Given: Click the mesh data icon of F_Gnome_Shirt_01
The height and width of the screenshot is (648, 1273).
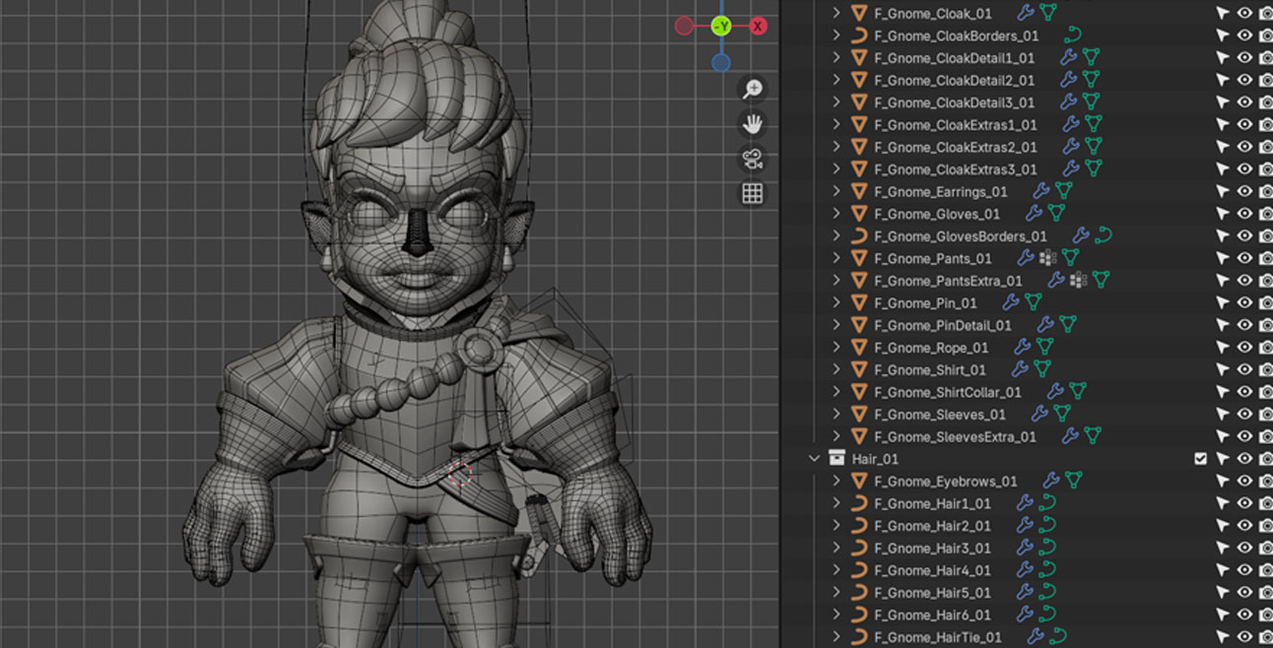Looking at the screenshot, I should click(x=1044, y=370).
